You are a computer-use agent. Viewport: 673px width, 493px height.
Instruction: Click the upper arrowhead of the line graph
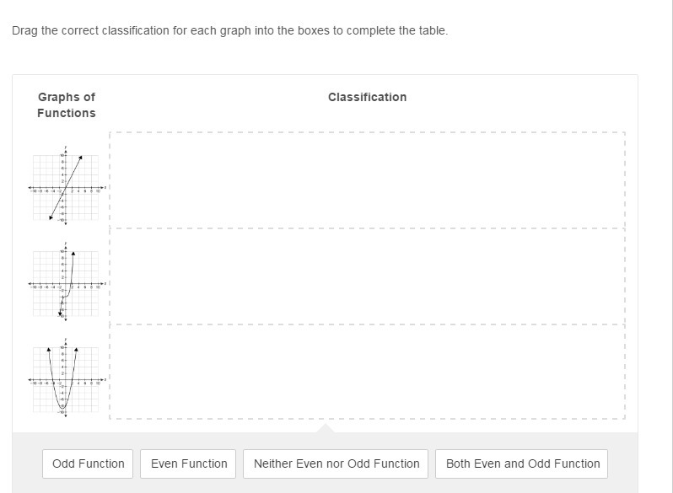(x=81, y=157)
